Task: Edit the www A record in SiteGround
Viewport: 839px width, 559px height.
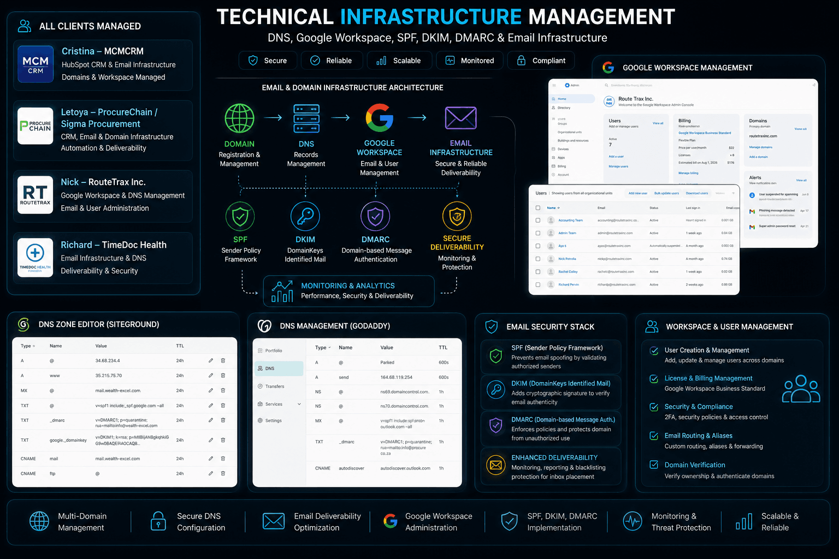Action: coord(211,376)
